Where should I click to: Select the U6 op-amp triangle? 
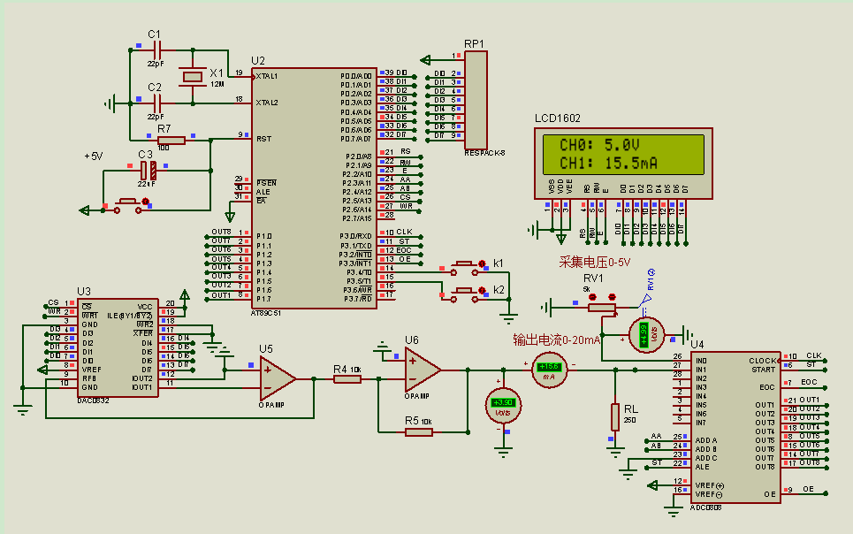423,370
